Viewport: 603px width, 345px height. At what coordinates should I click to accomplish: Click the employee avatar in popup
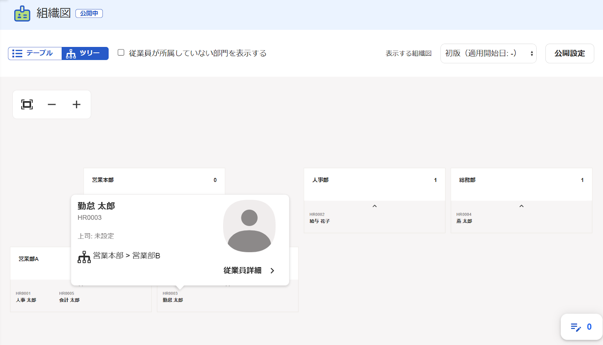pyautogui.click(x=249, y=226)
